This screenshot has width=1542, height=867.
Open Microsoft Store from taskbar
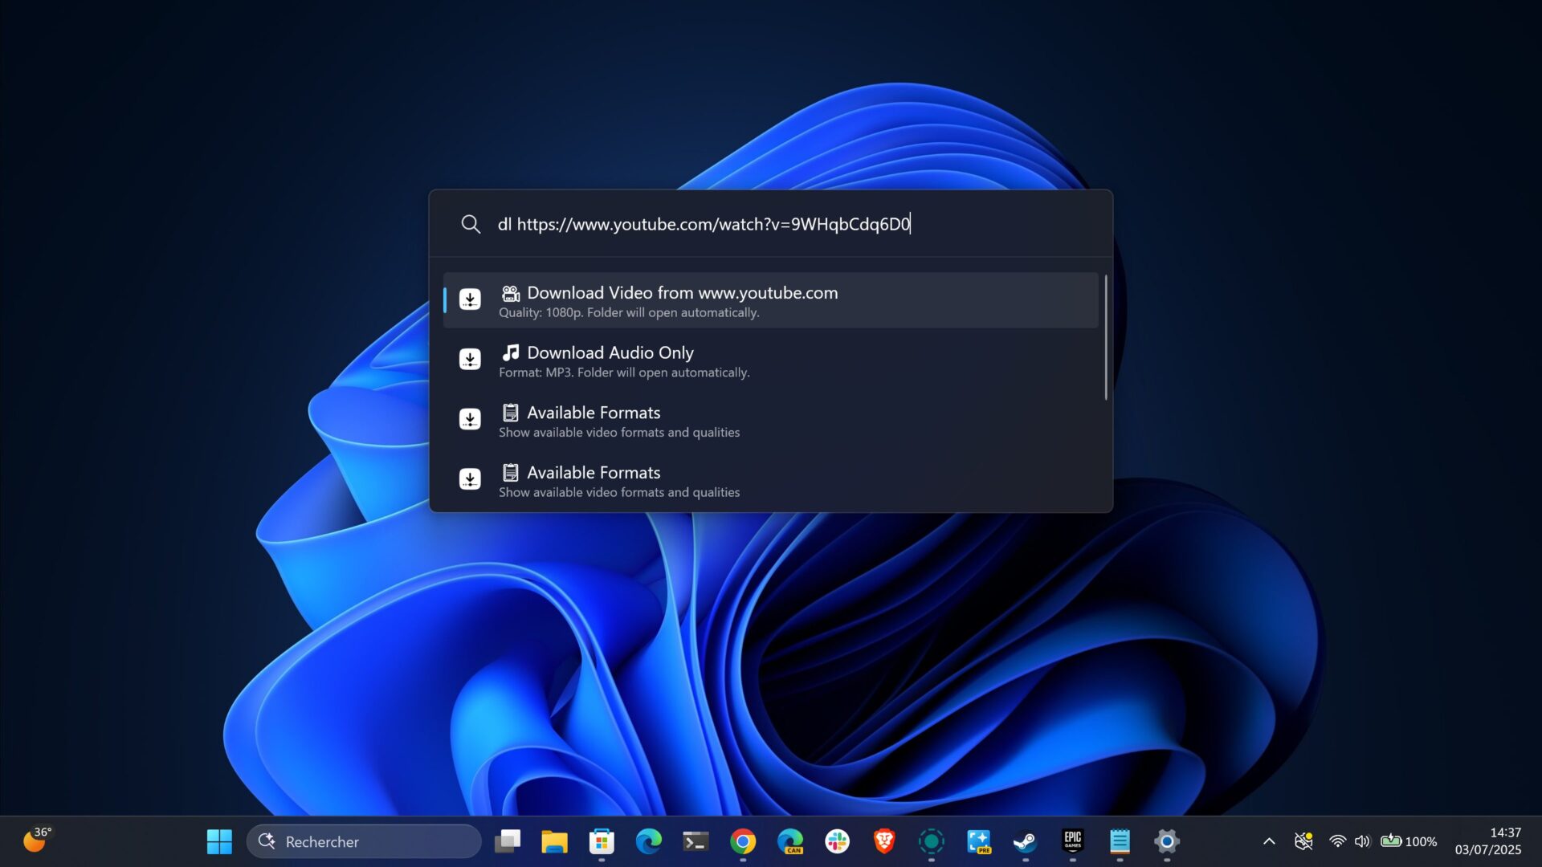click(x=602, y=841)
